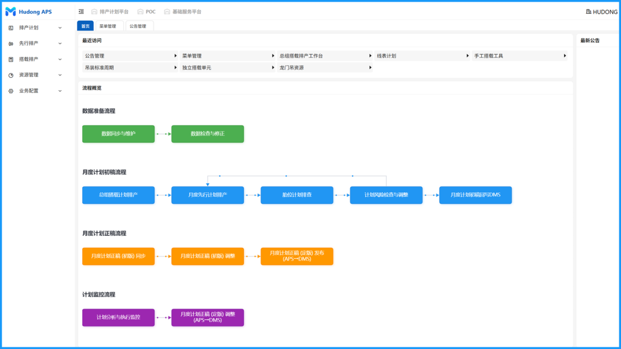Collapse the sidebar with the menu fold icon
621x349 pixels.
(81, 11)
